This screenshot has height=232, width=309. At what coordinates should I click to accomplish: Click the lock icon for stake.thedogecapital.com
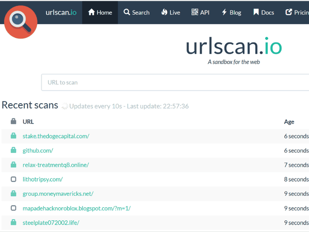point(14,136)
